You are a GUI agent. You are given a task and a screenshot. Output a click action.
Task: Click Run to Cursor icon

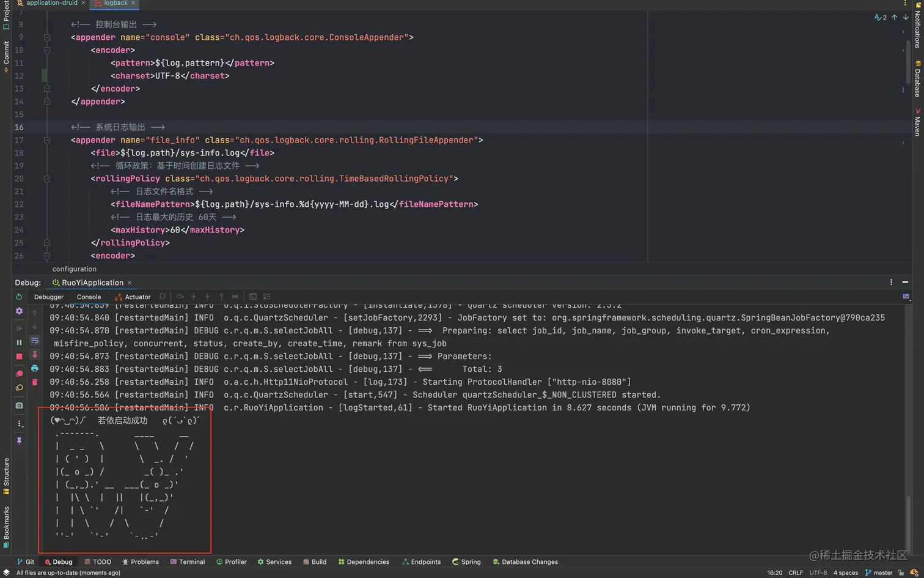(235, 297)
